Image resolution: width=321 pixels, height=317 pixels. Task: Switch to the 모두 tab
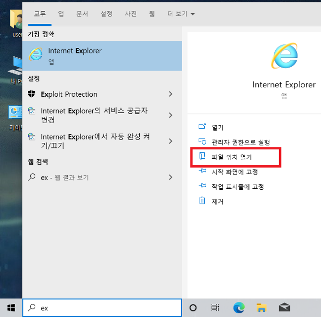[x=40, y=14]
